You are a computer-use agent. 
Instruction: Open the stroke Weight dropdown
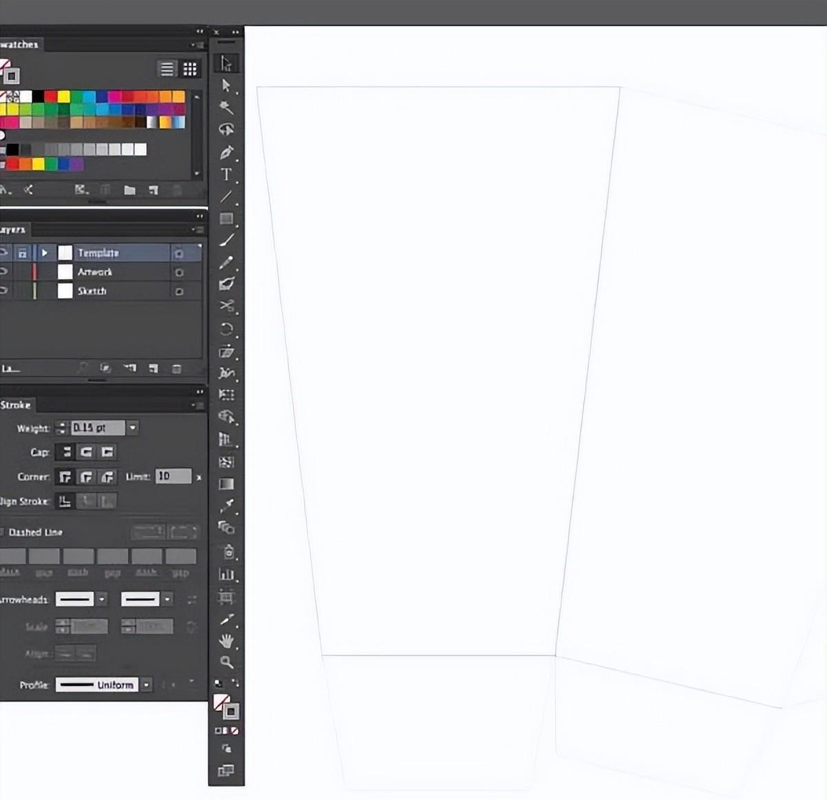click(x=133, y=428)
